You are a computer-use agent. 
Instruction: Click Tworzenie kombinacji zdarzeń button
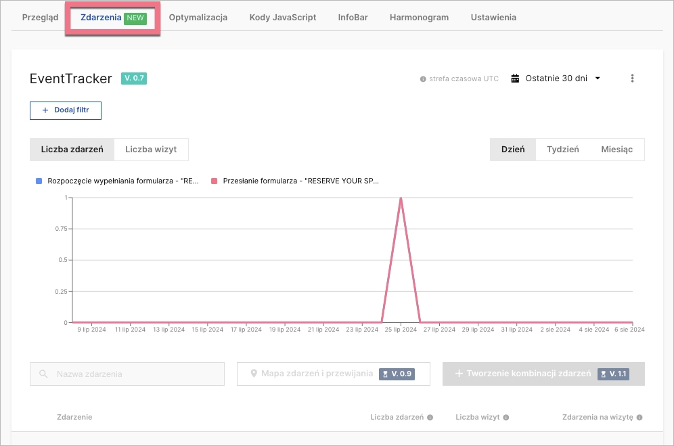click(543, 374)
